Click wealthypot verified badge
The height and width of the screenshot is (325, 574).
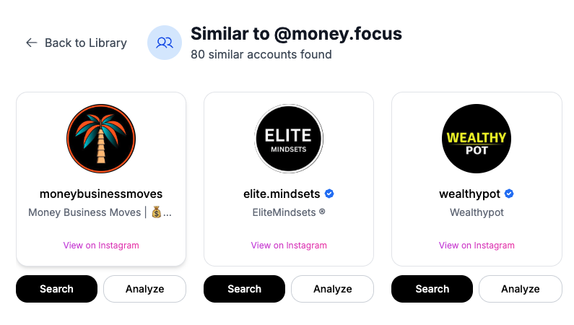(x=508, y=194)
